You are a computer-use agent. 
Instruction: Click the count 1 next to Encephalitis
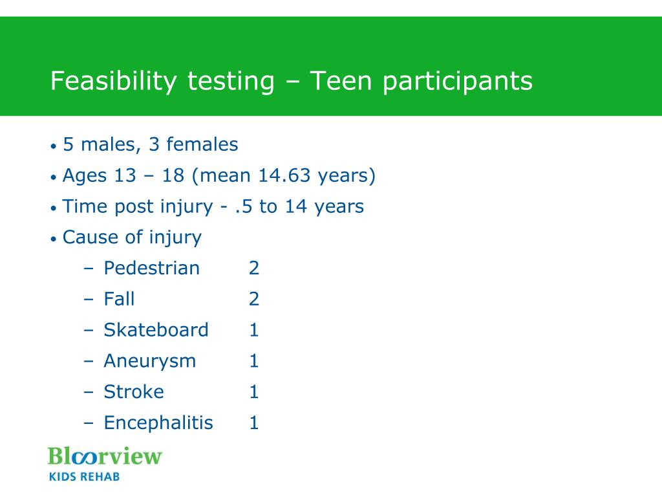[253, 423]
